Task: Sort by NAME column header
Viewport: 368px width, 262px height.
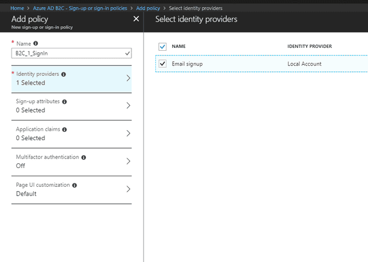Action: (x=179, y=47)
